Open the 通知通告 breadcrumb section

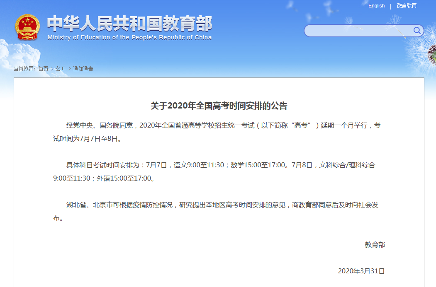click(x=83, y=69)
